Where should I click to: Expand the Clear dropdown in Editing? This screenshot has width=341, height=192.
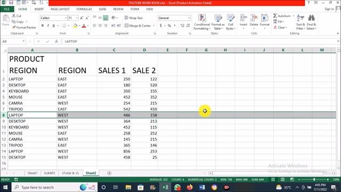click(x=286, y=27)
